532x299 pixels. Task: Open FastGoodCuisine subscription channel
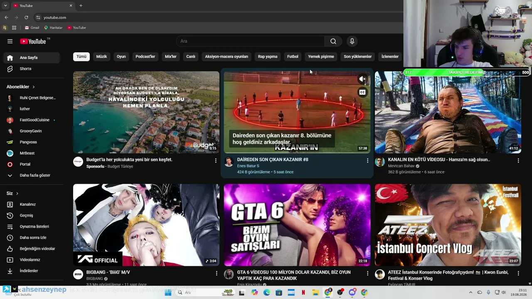[32, 120]
